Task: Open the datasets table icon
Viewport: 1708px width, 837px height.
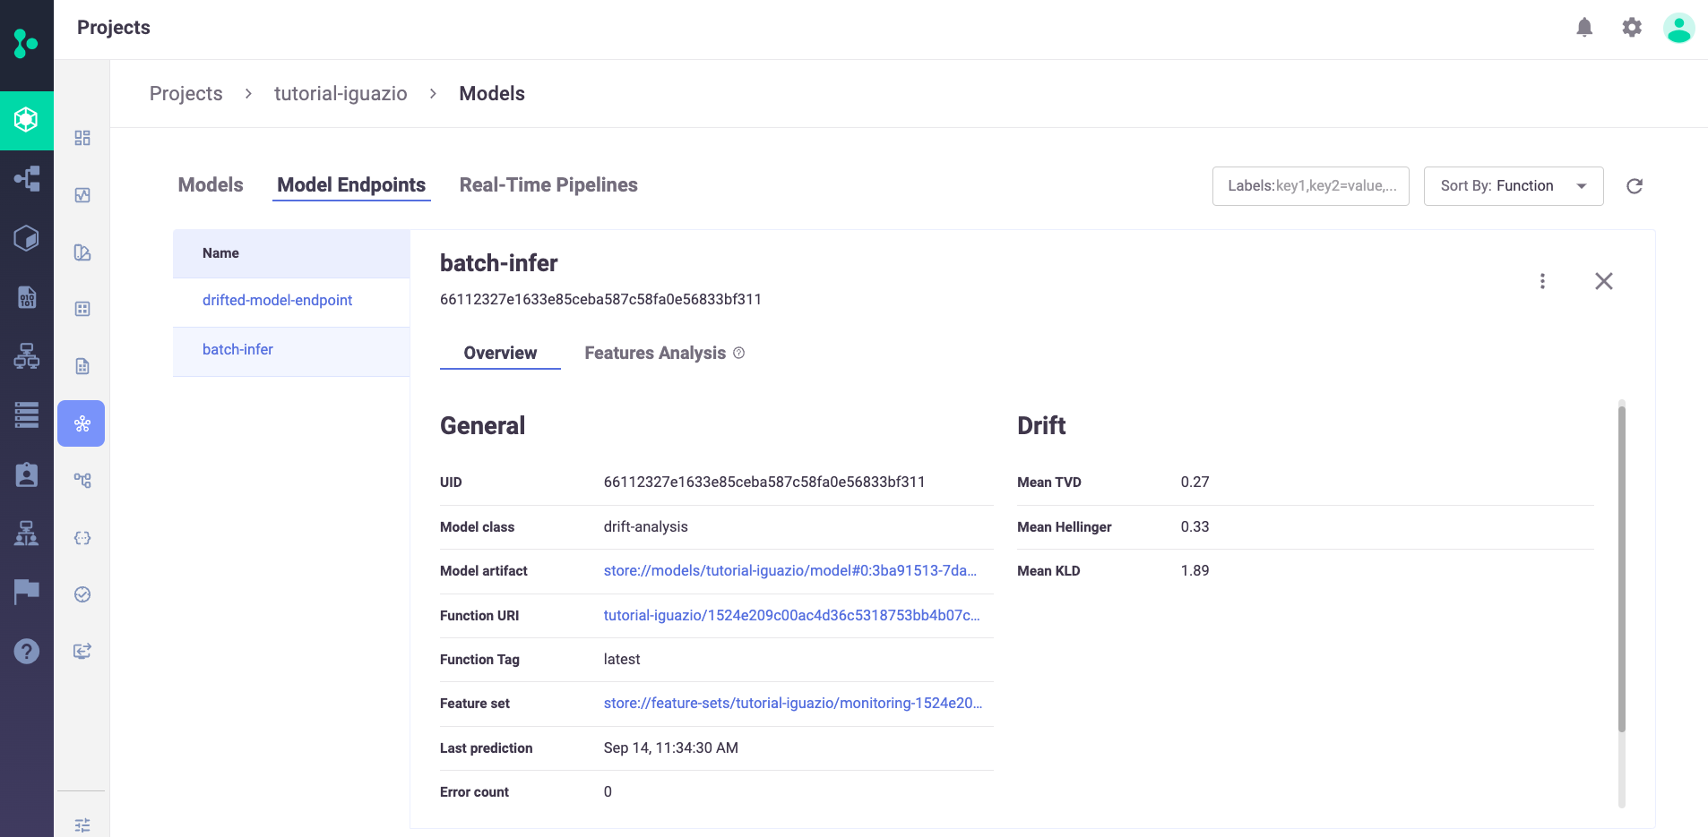Action: click(82, 309)
